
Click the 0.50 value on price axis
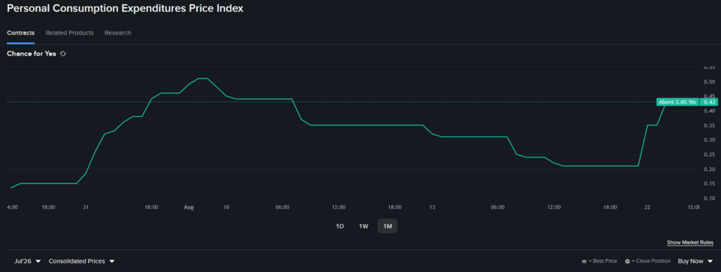[x=709, y=82]
